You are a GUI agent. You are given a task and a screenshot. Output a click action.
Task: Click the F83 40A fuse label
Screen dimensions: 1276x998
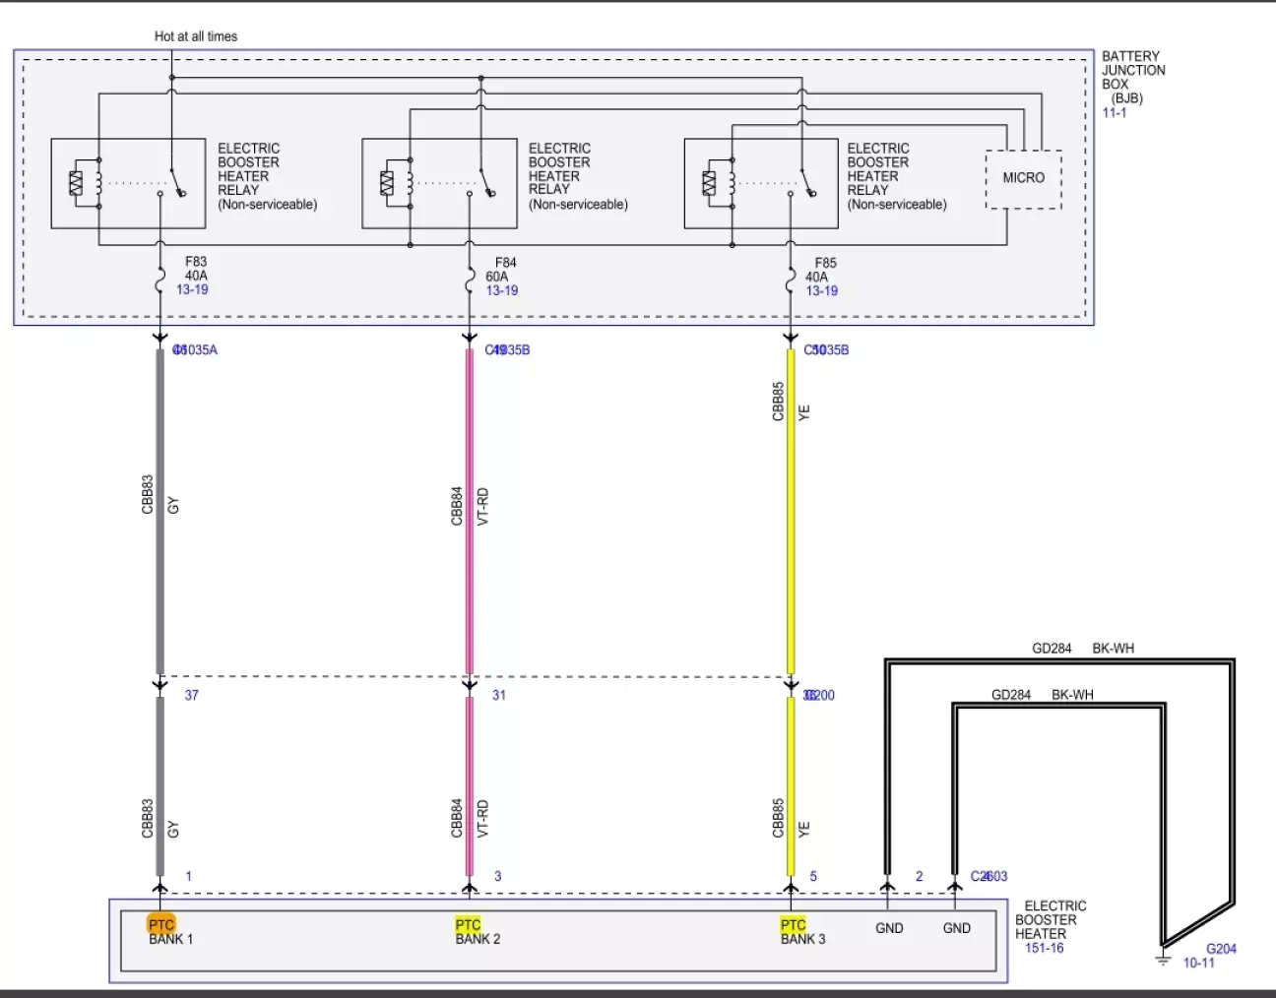click(x=196, y=270)
